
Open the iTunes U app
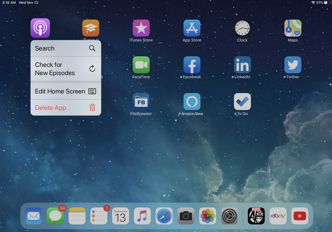(91, 28)
